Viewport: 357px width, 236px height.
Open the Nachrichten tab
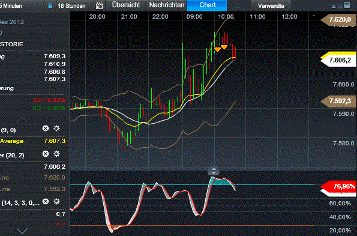(x=167, y=5)
